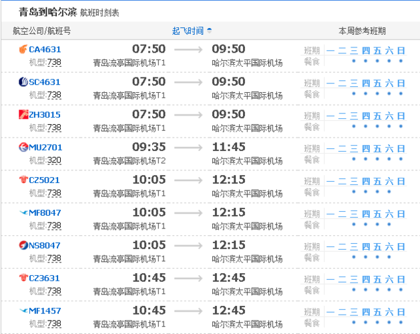Click arrival time 11:45 of MU2701
Viewport: 420px width, 334px height.
pos(228,147)
